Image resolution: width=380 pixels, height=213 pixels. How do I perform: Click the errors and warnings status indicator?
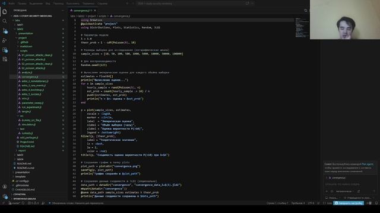33,203
